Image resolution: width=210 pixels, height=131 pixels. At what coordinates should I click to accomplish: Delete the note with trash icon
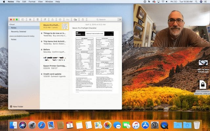(38, 20)
